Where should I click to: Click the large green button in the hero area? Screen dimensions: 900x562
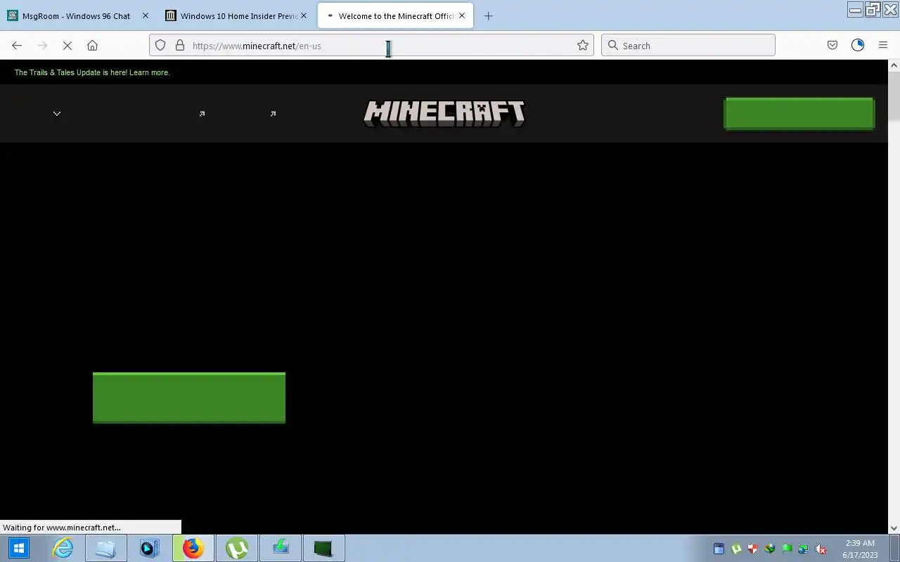pyautogui.click(x=189, y=398)
